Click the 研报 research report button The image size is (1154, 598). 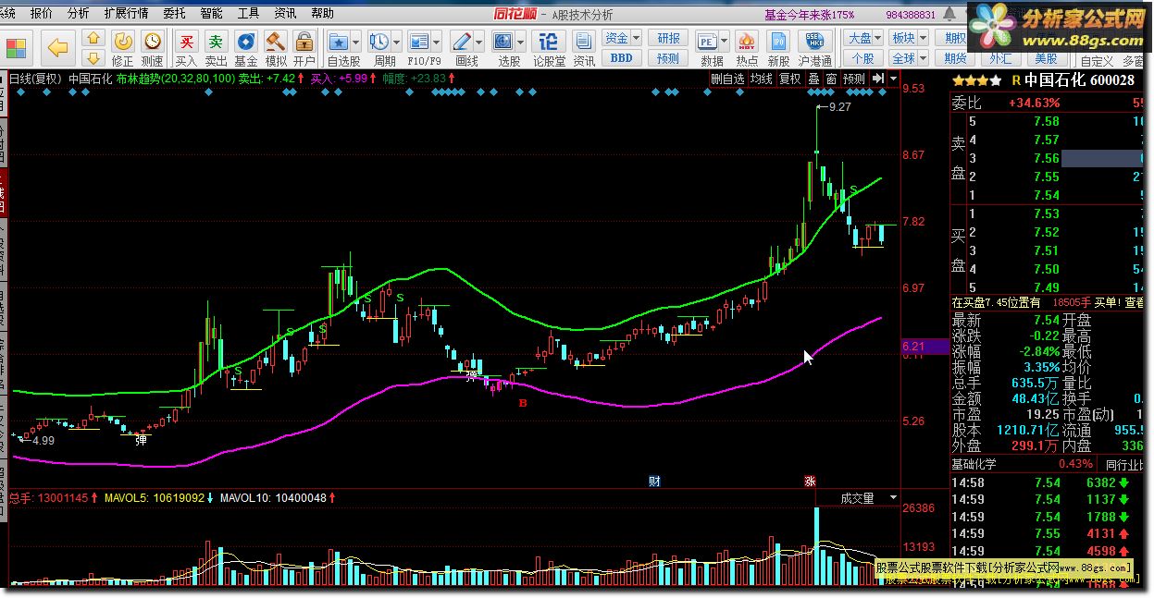coord(668,38)
